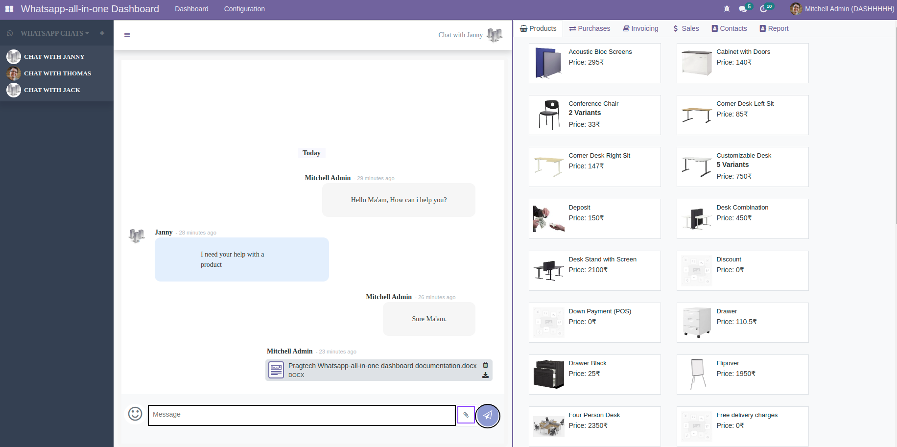897x447 pixels.
Task: Add a new WhatsApp chat with plus icon
Action: [102, 33]
